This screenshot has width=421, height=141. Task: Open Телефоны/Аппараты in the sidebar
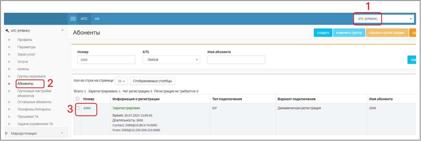click(x=34, y=109)
